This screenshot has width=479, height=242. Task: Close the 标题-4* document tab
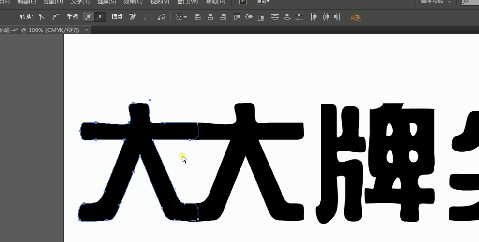pos(87,30)
